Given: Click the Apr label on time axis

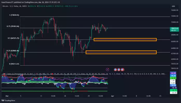Looking at the screenshot, I should pos(113,96).
